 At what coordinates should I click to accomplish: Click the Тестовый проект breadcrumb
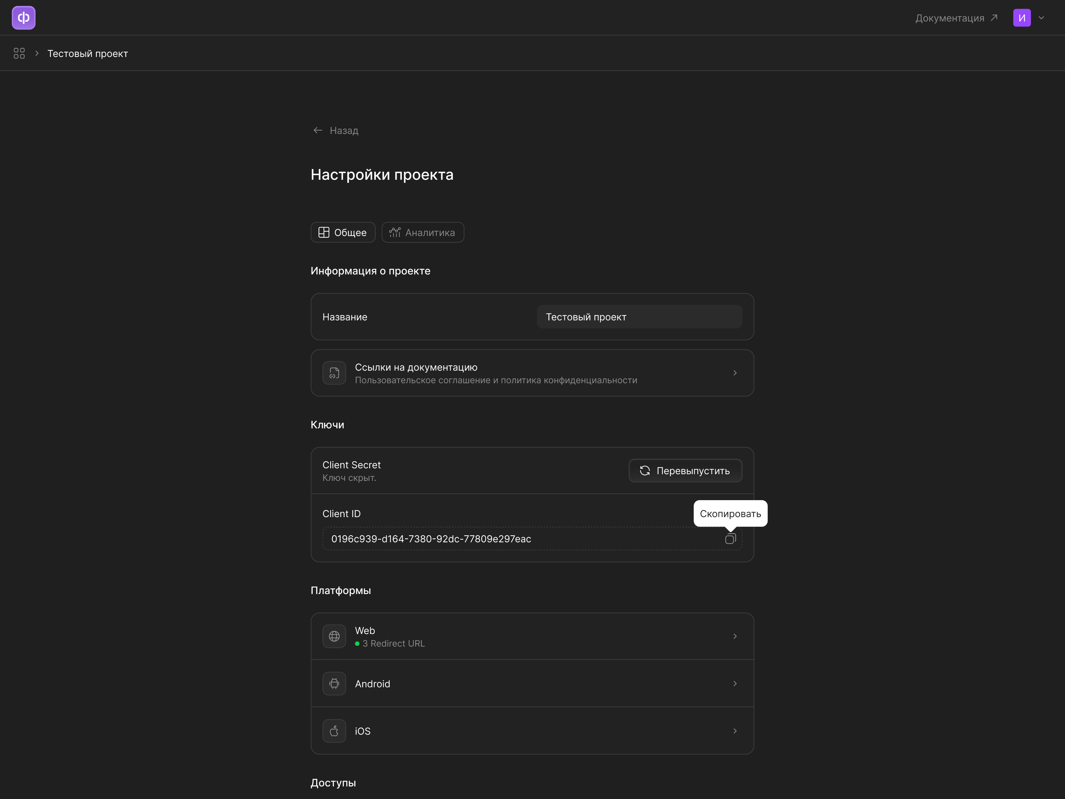(88, 54)
